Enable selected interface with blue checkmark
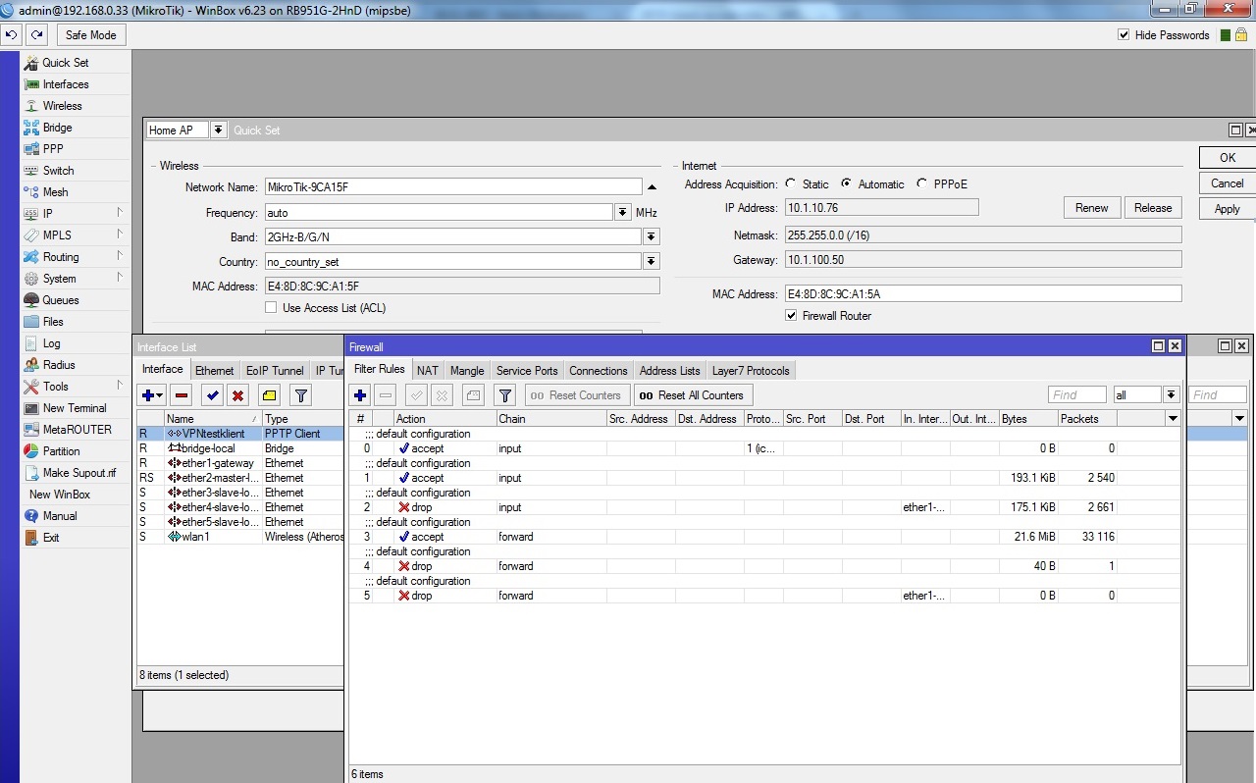1256x783 pixels. (212, 395)
